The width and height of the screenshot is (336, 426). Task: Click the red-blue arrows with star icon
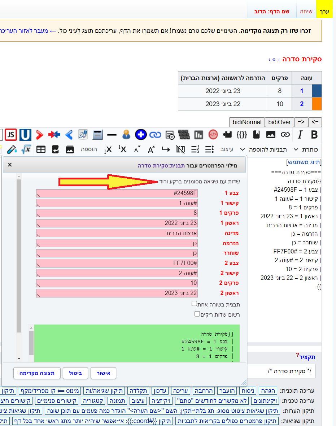[x=54, y=135]
